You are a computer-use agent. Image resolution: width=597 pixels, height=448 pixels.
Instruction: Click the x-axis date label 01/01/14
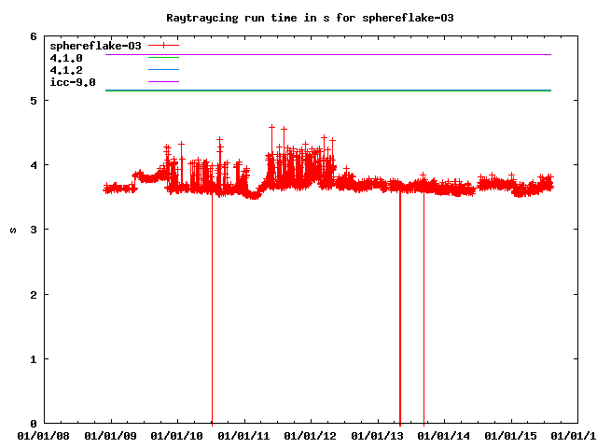(x=445, y=435)
